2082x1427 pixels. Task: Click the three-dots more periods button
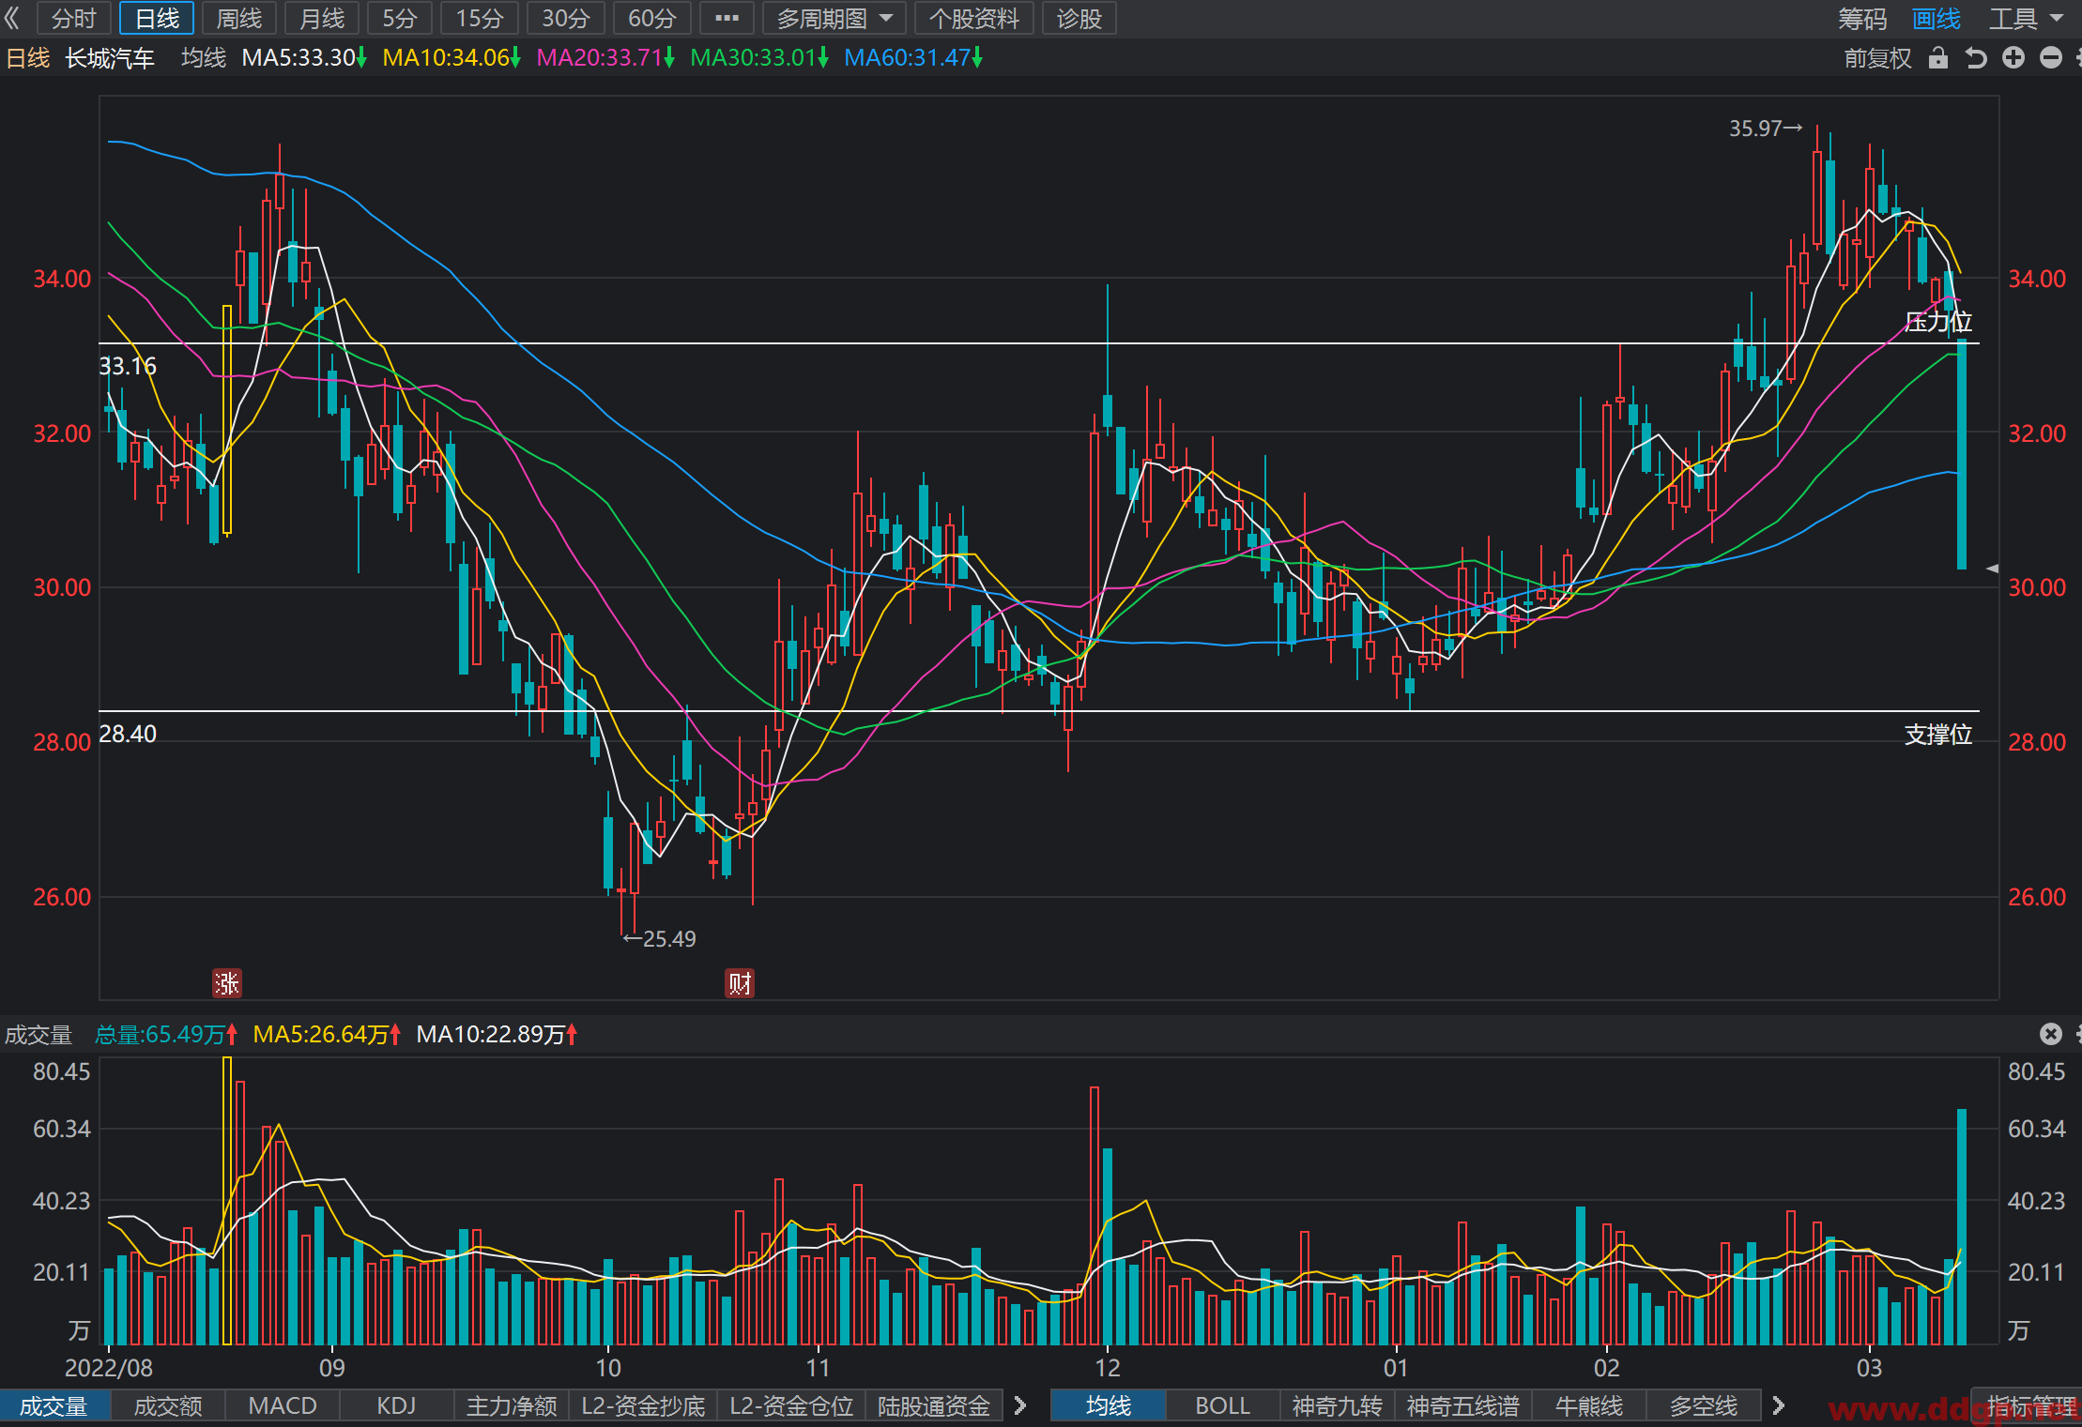[x=727, y=18]
